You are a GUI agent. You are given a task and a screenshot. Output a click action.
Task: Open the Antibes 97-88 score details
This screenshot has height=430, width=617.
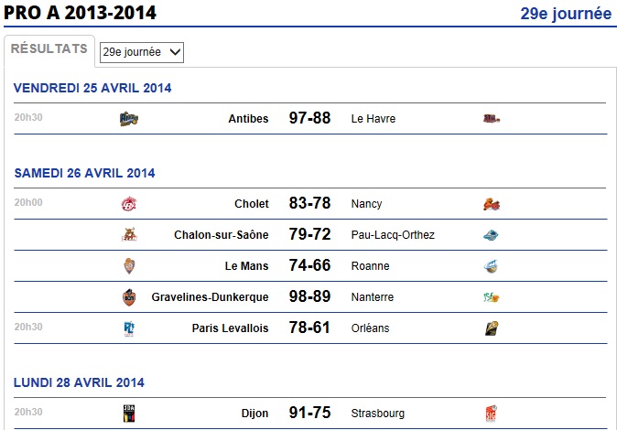point(309,118)
